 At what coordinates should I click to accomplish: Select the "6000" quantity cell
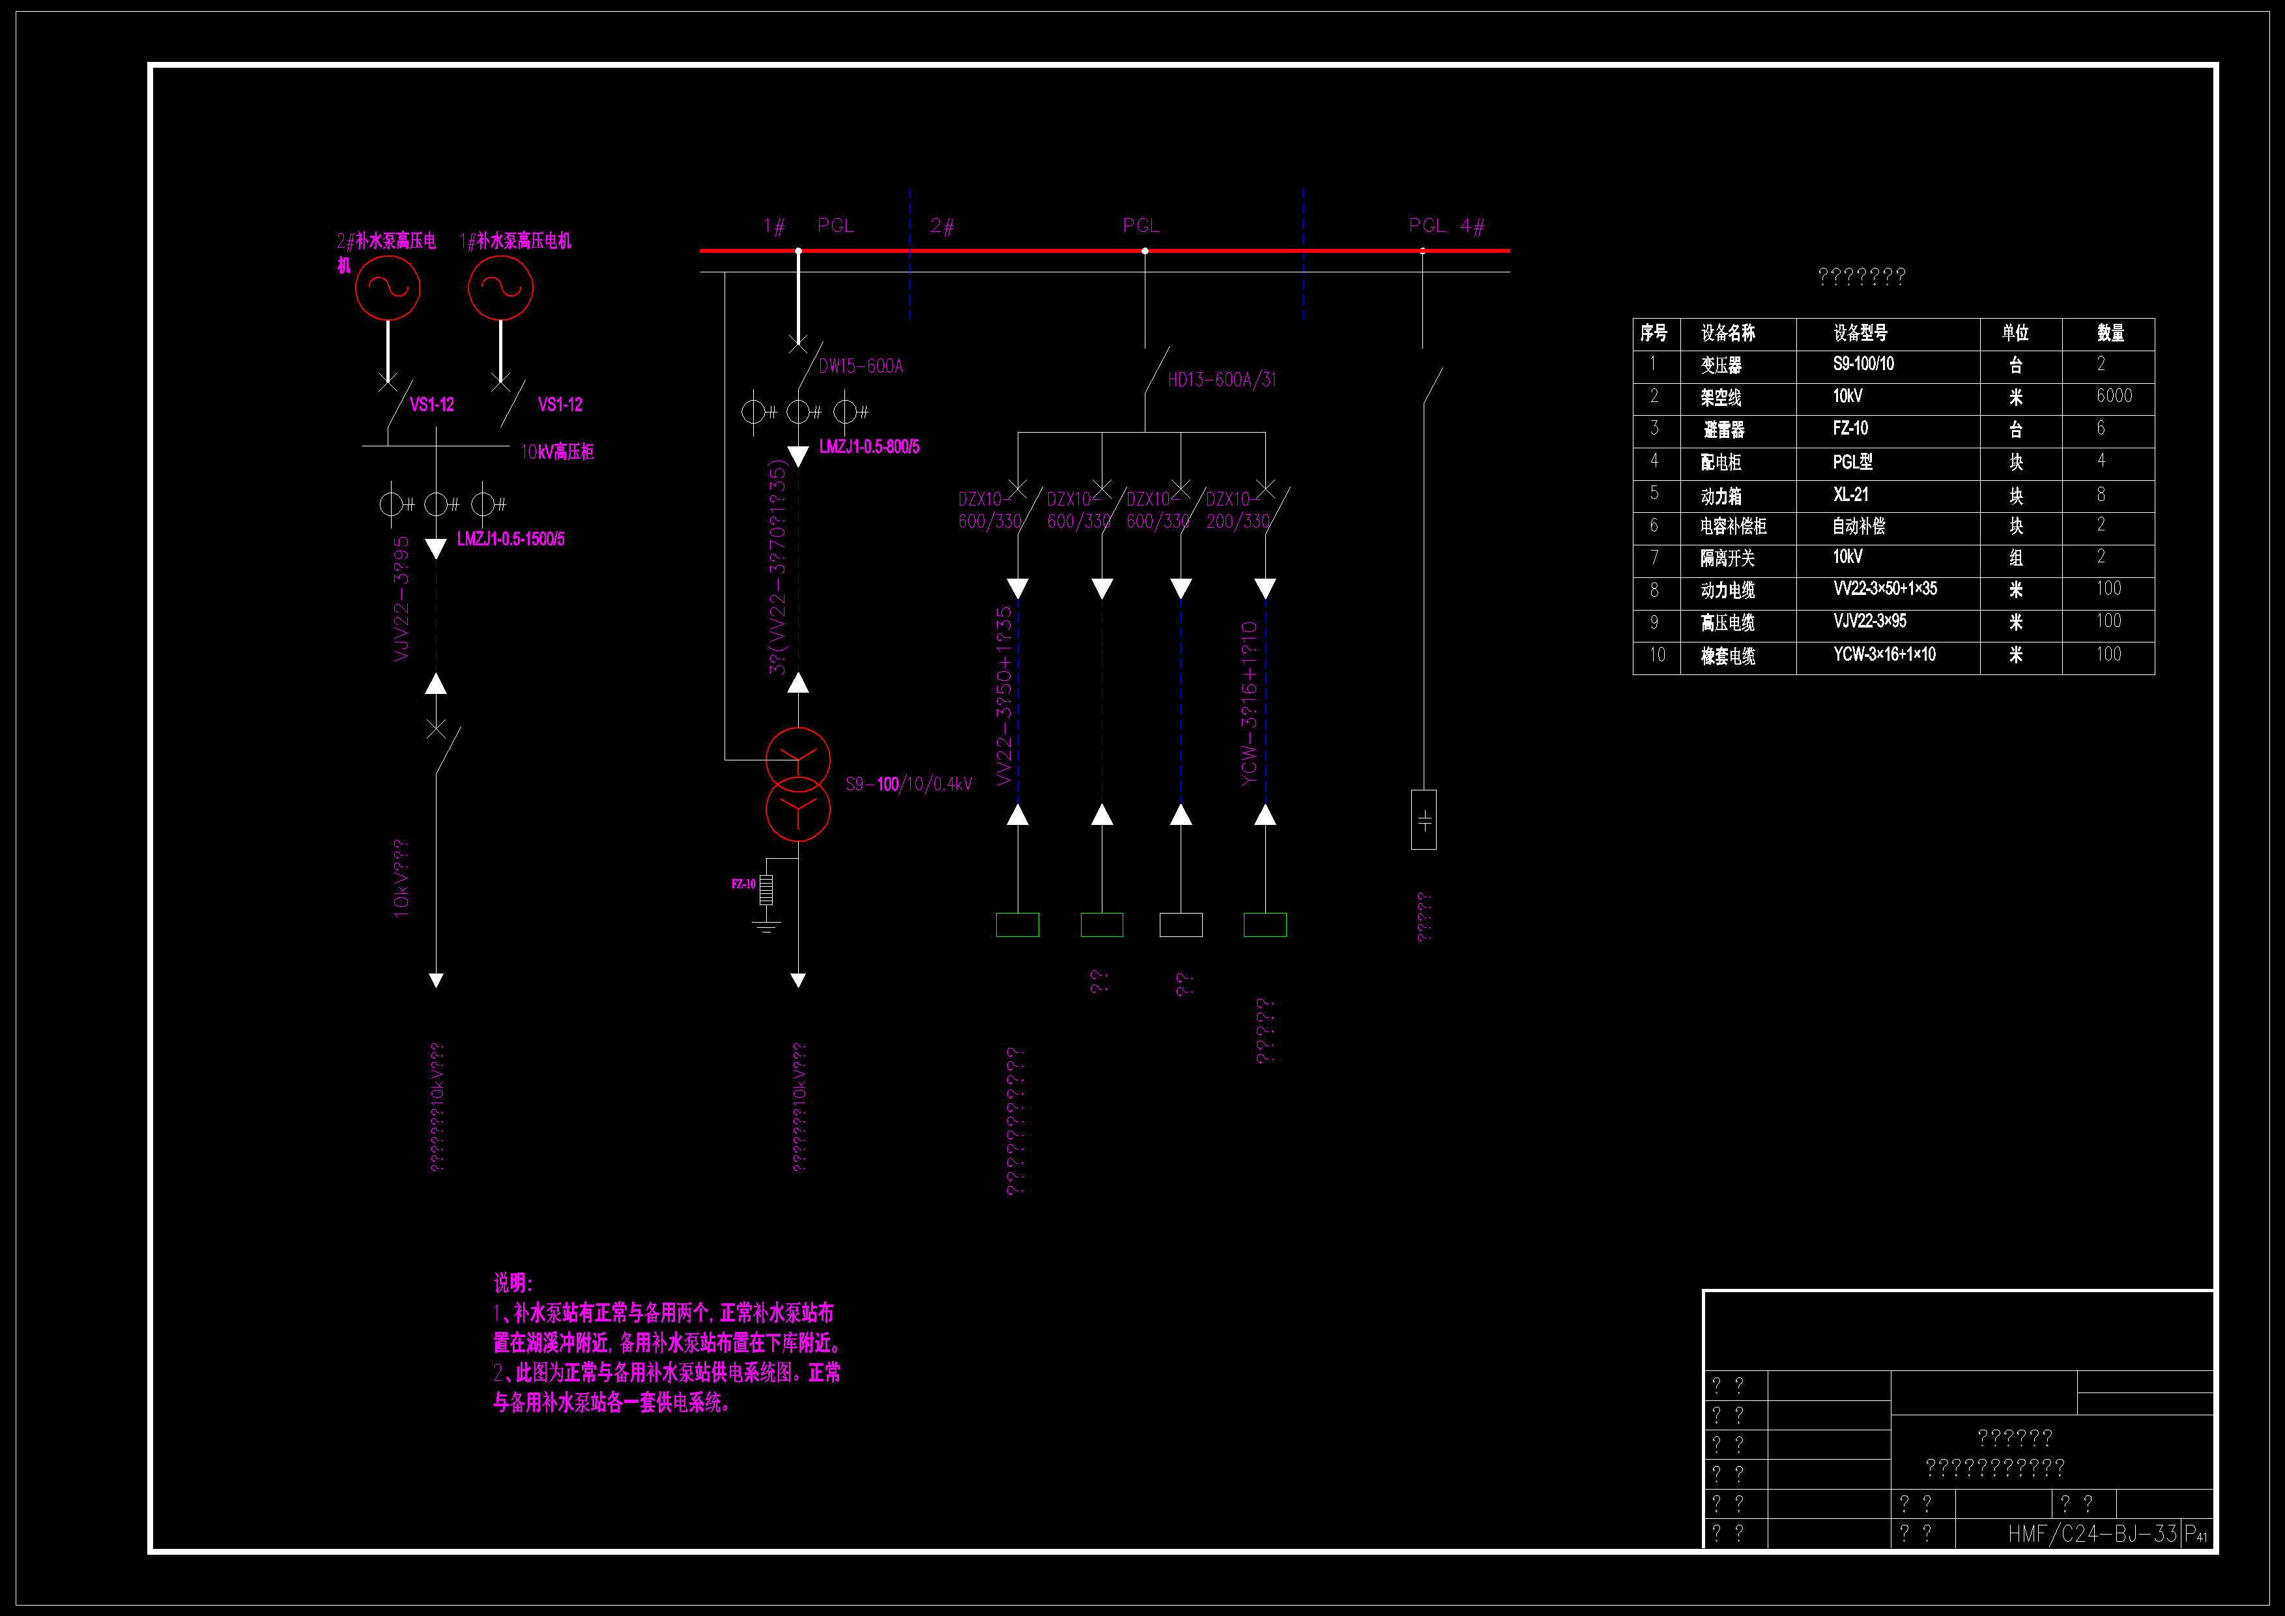pos(2114,396)
